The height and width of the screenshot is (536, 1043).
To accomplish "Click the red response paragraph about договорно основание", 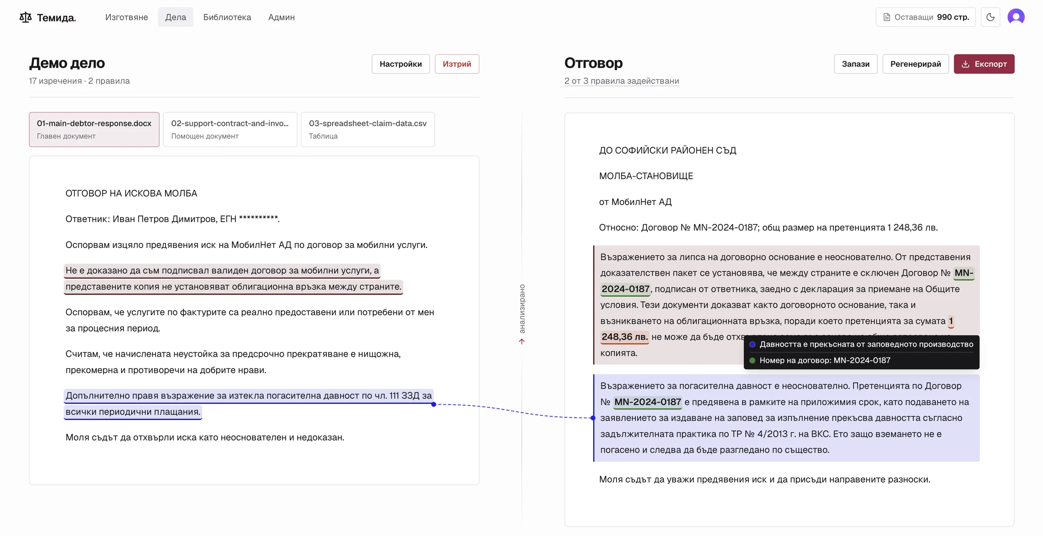I will tap(786, 305).
